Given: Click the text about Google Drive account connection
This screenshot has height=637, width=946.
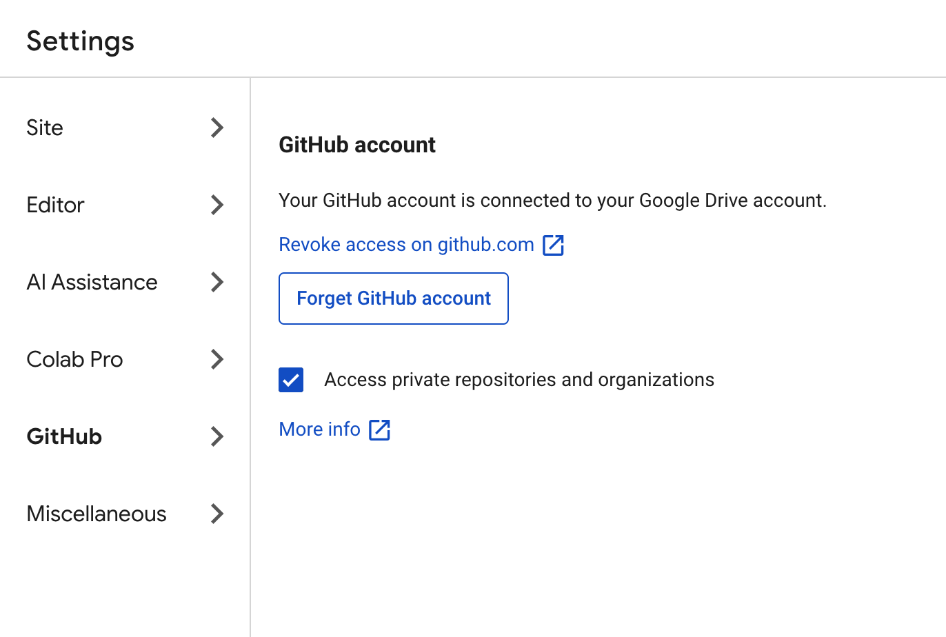Looking at the screenshot, I should (552, 201).
